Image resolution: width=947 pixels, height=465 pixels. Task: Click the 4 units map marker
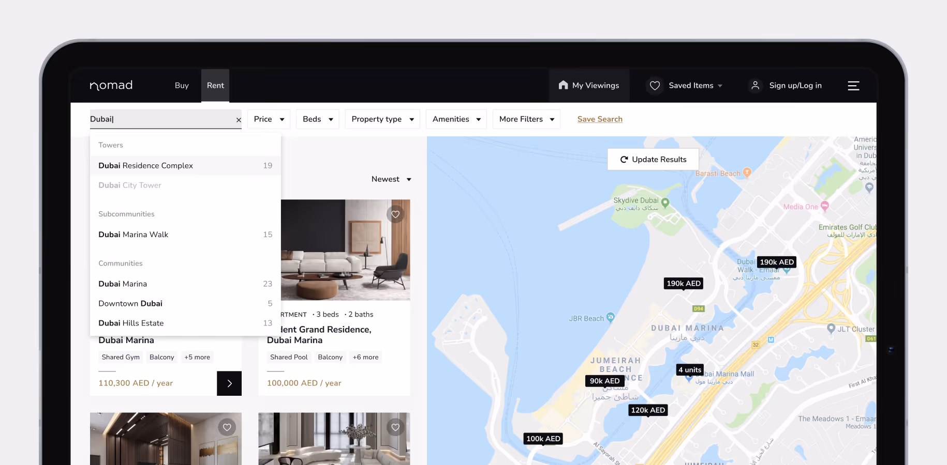point(690,370)
